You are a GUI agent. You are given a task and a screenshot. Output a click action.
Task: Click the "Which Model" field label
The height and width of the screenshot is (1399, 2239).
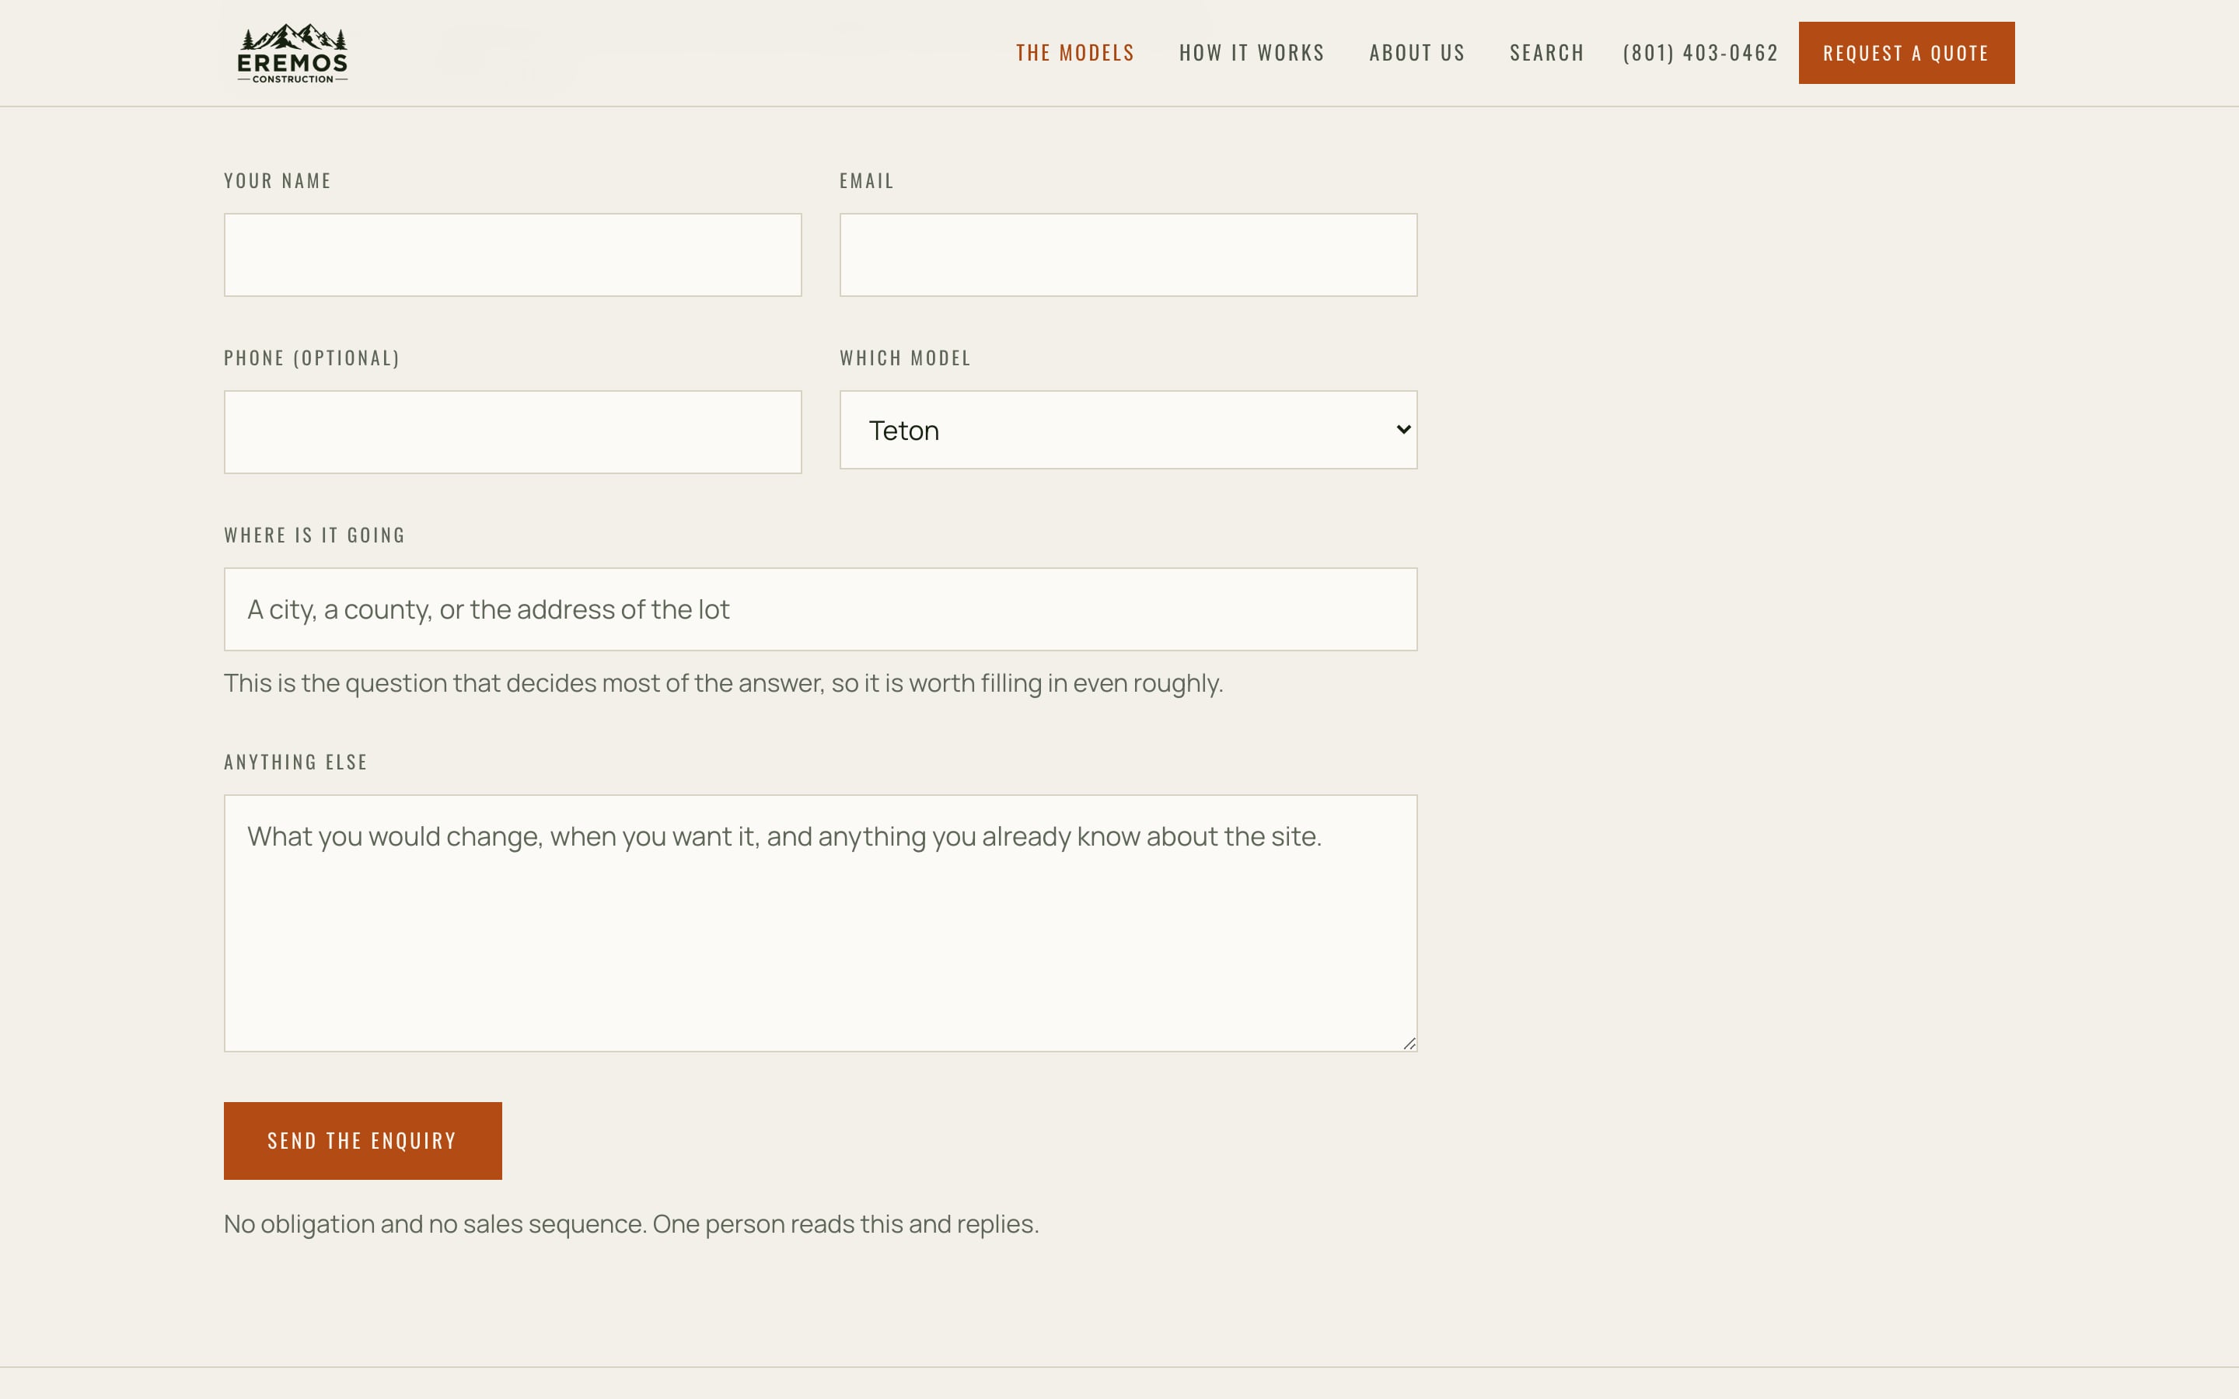905,358
